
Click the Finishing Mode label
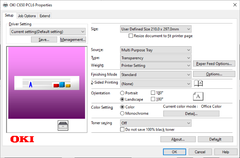tap(104, 74)
